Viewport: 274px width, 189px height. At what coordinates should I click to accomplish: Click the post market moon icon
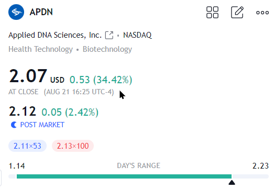14,125
